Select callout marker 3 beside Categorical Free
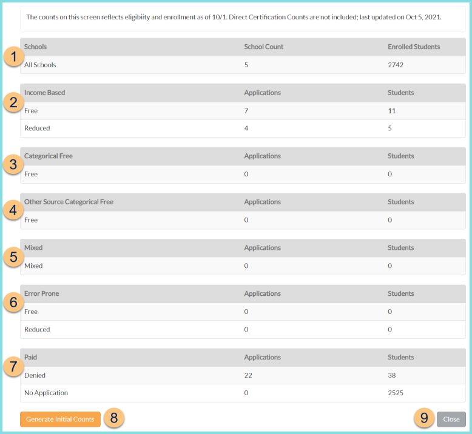 click(13, 165)
